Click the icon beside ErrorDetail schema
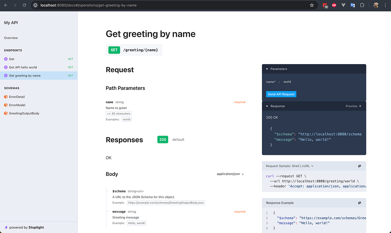Image resolution: width=391 pixels, height=233 pixels. (x=6, y=97)
